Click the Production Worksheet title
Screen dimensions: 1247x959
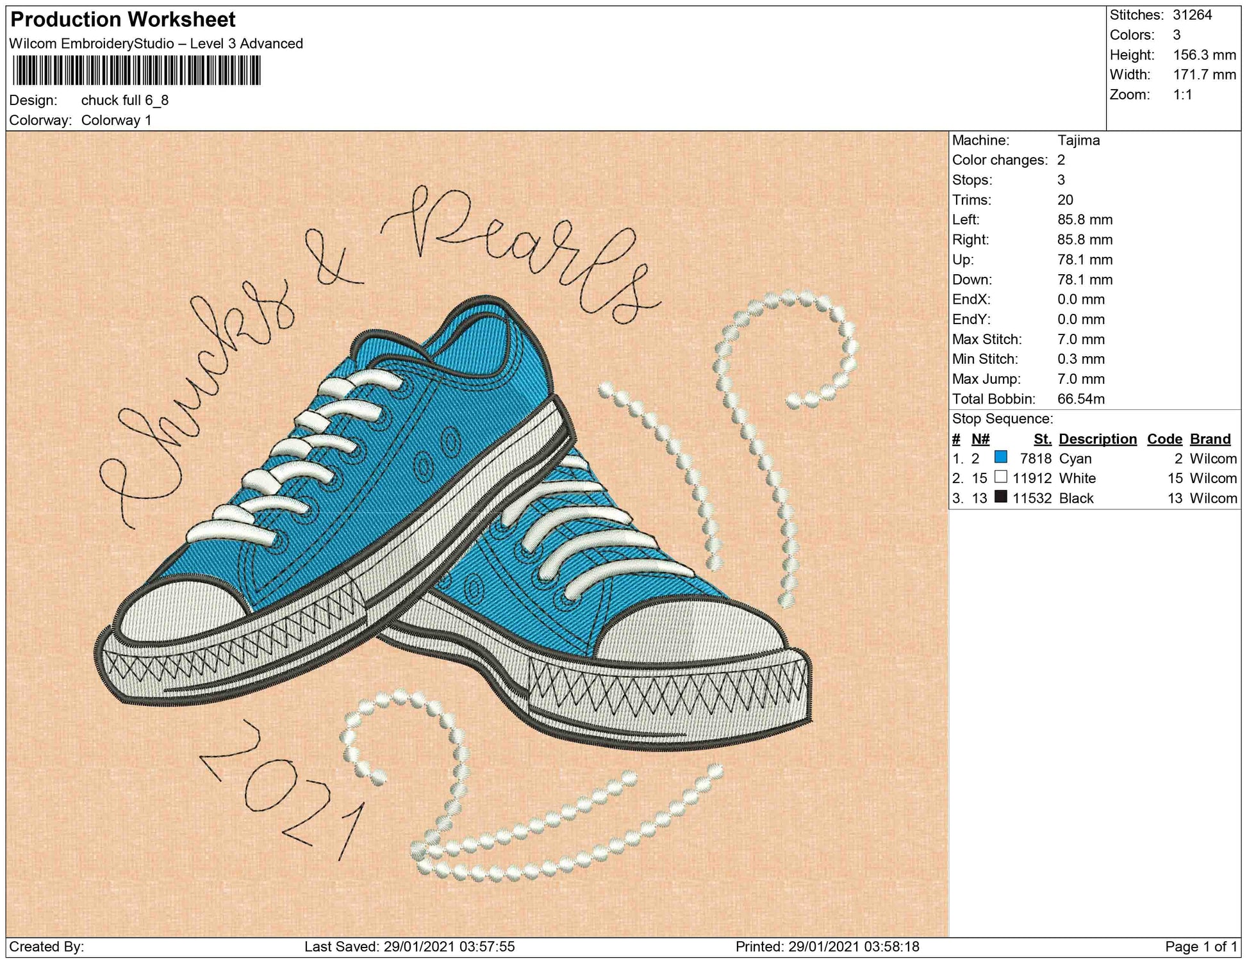click(x=123, y=20)
